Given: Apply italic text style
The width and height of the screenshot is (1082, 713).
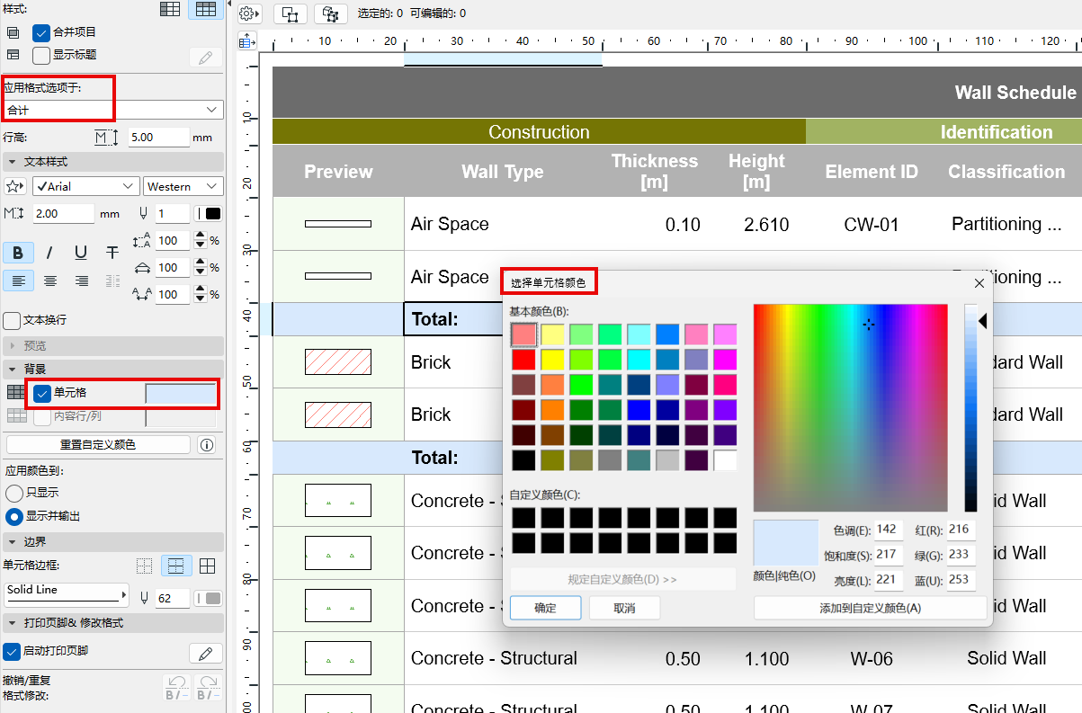Looking at the screenshot, I should [49, 253].
